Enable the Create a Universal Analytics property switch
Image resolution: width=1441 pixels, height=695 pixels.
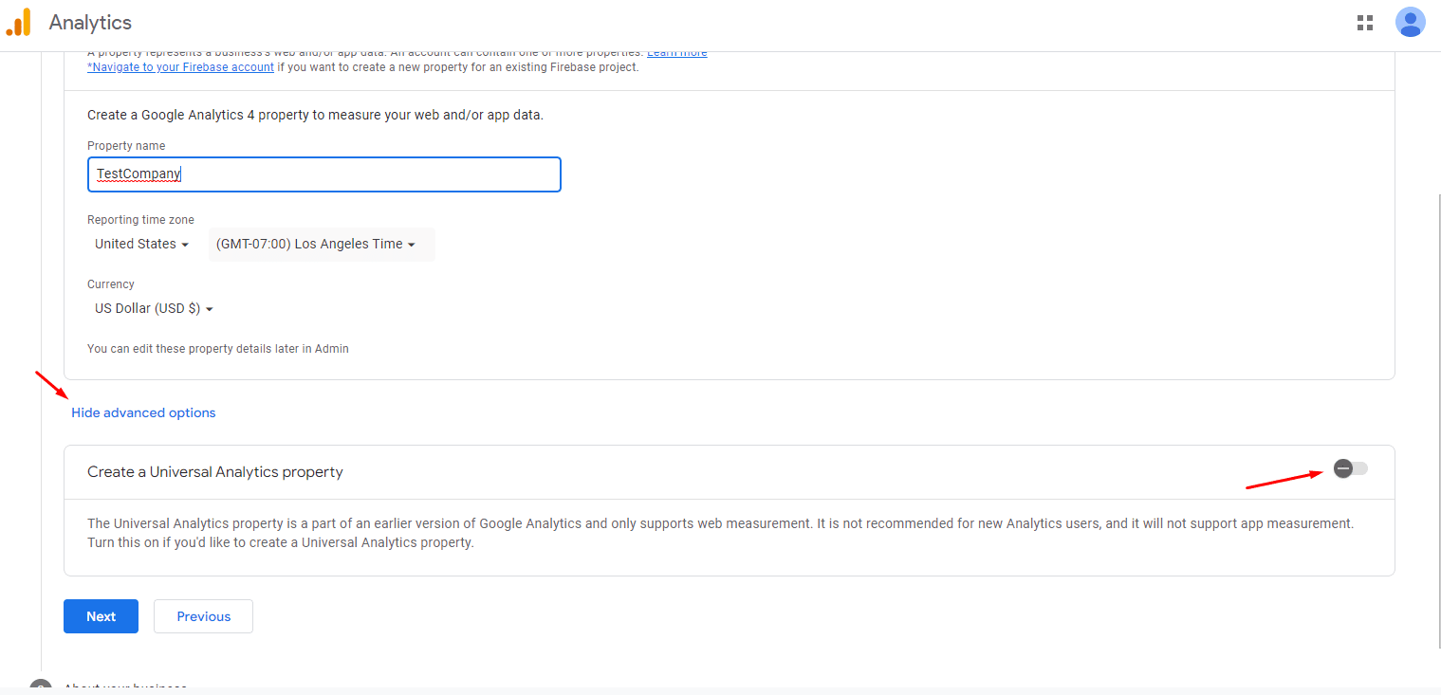pyautogui.click(x=1350, y=468)
